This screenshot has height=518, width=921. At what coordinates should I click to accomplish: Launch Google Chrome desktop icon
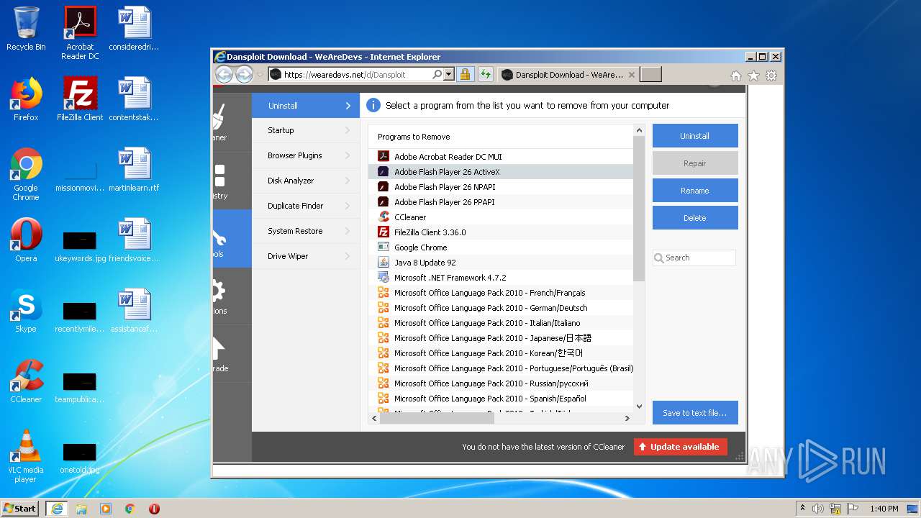click(26, 174)
